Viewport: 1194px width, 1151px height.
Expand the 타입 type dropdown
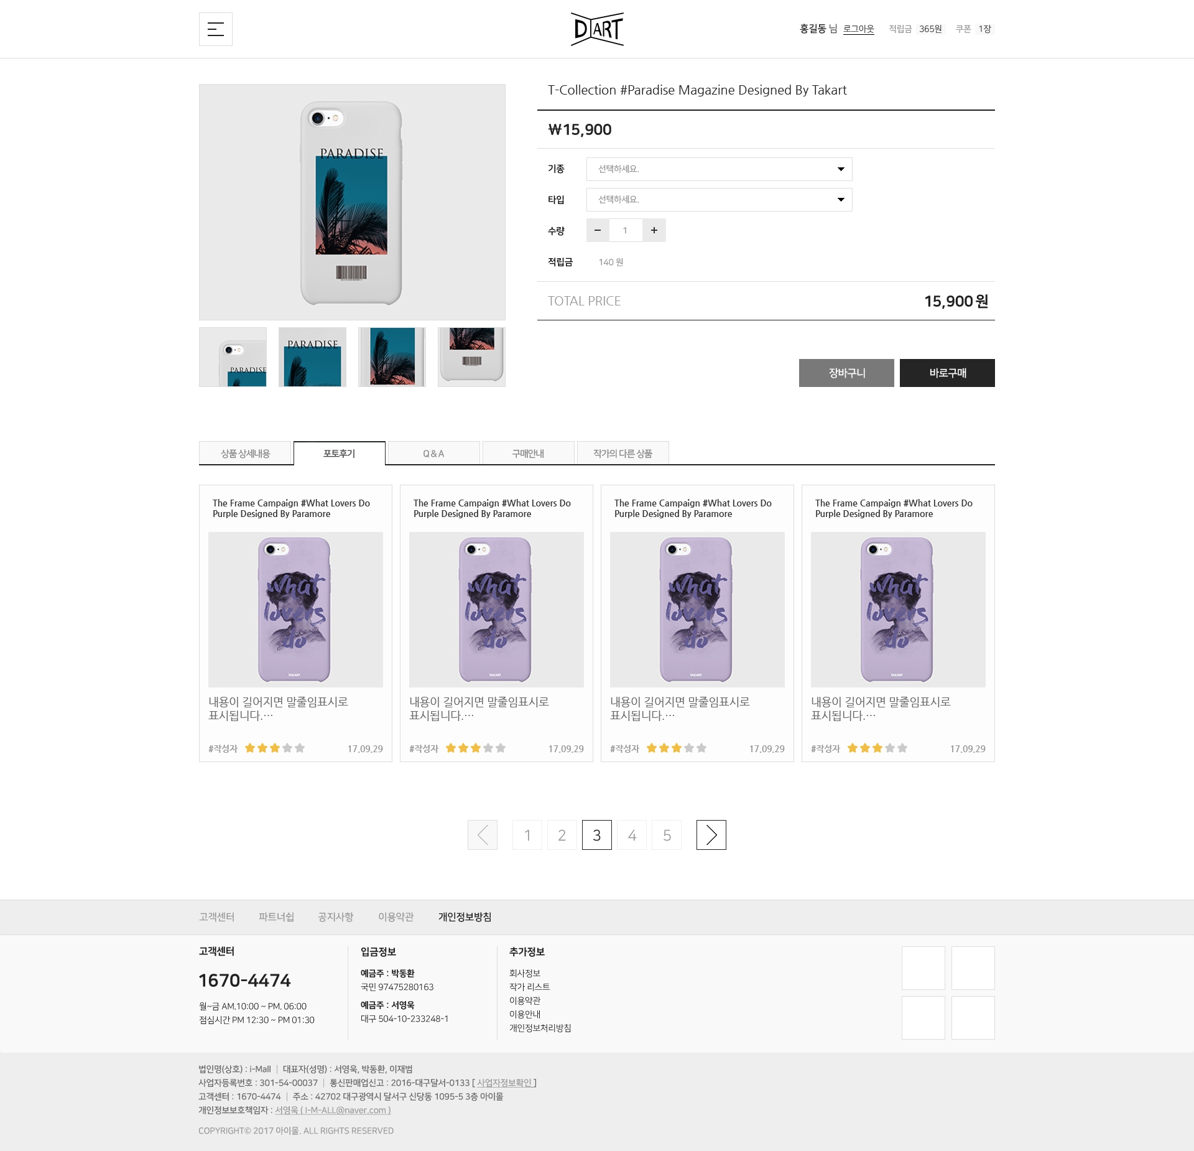pyautogui.click(x=719, y=200)
